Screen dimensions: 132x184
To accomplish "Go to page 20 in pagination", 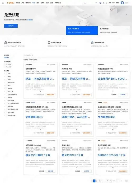I will [x=107, y=181].
